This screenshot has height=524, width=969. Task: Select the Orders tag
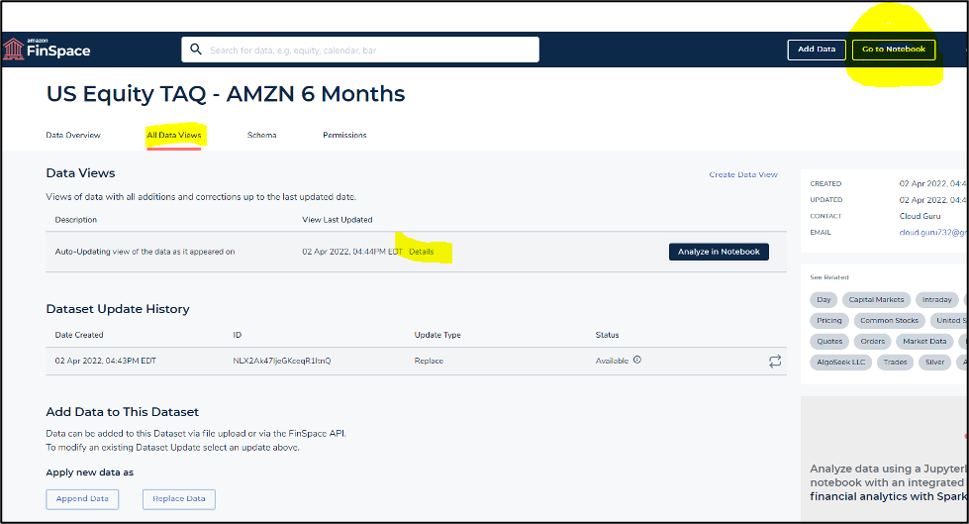pyautogui.click(x=873, y=342)
